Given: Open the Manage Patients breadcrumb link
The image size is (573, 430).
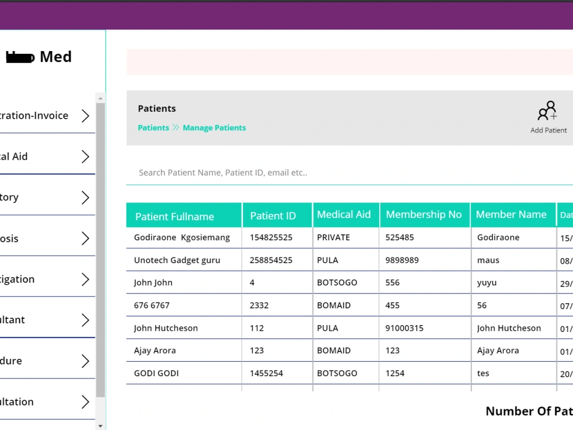Looking at the screenshot, I should (x=214, y=127).
